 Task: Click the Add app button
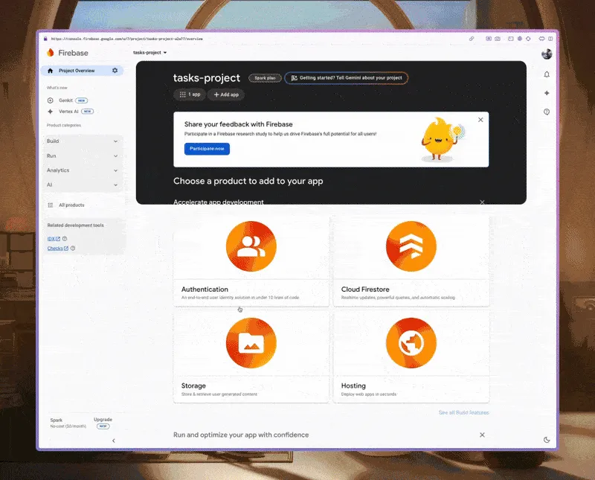(226, 95)
